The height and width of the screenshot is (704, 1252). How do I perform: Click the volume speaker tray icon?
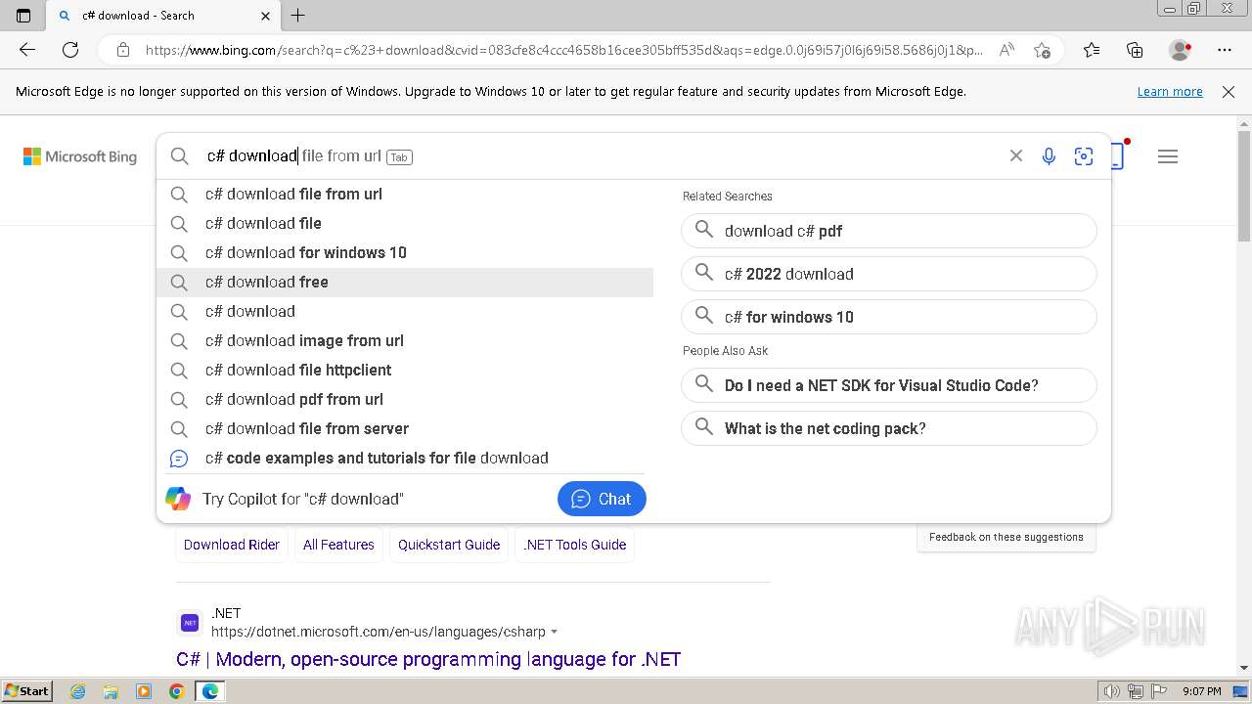pyautogui.click(x=1112, y=691)
